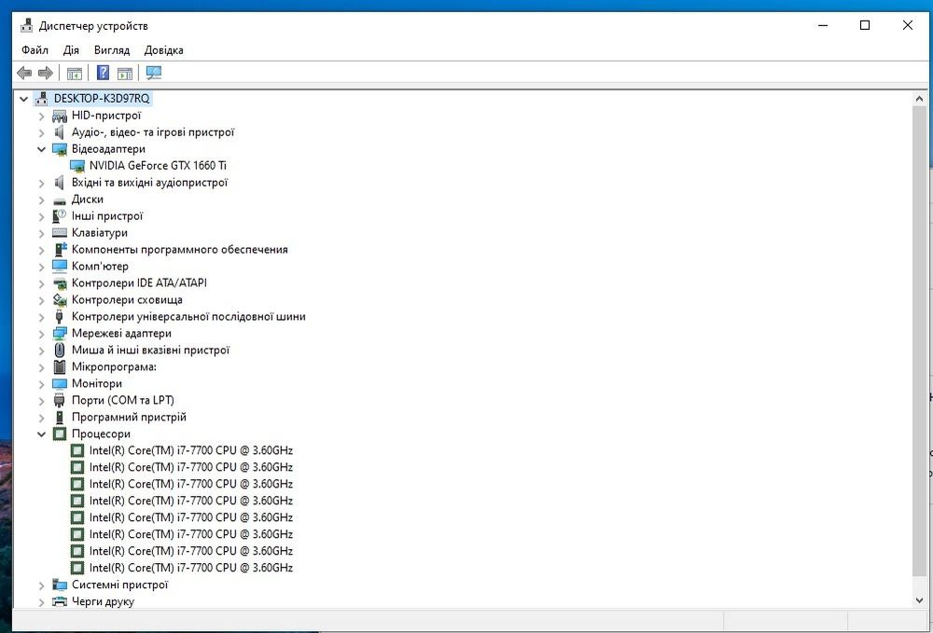Select Контролери універсальної послідовної шини label
Image resolution: width=933 pixels, height=633 pixels.
188,317
